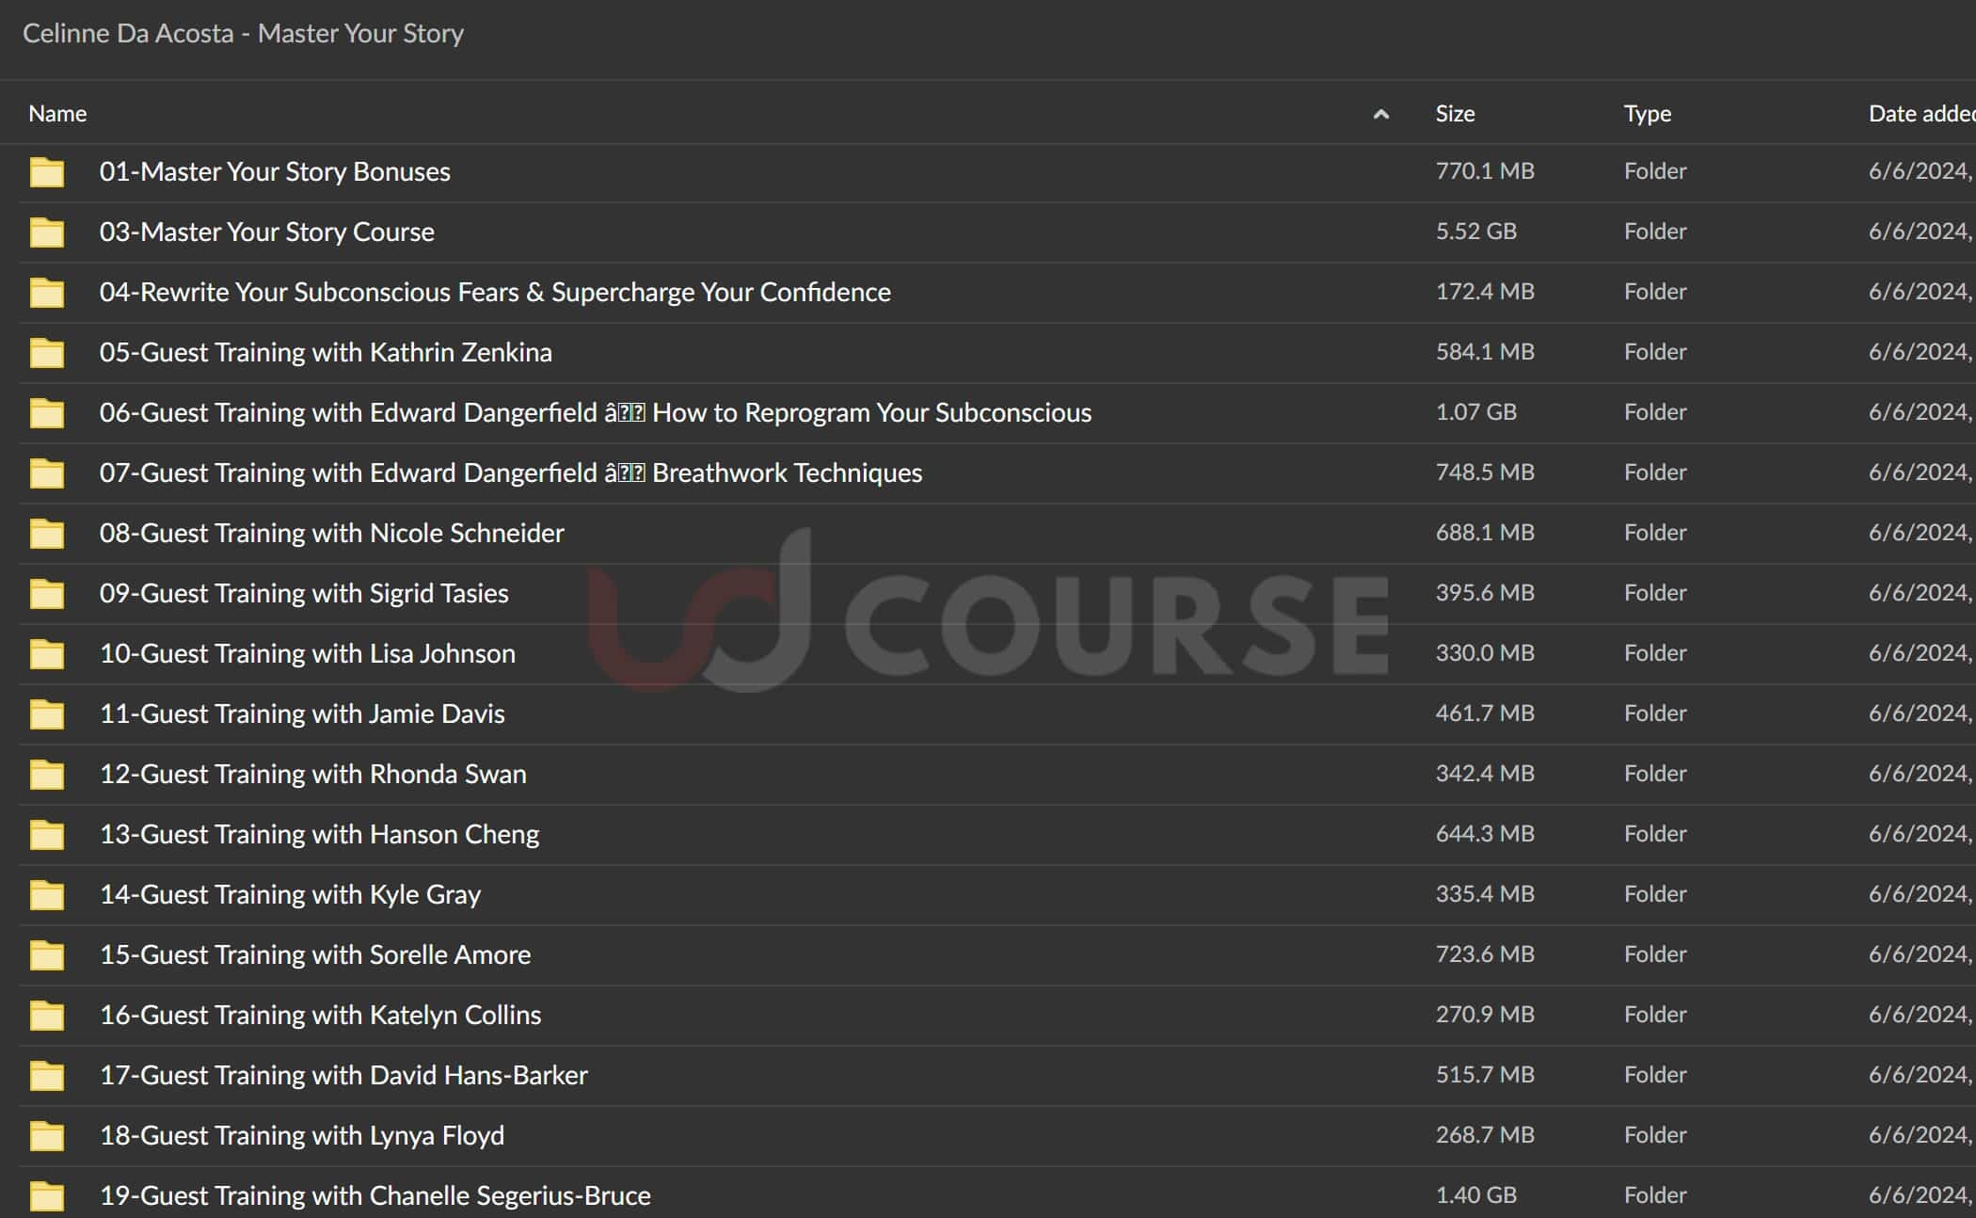Viewport: 1976px width, 1218px height.
Task: Click folder icon beside 14-Kyle Gray training
Action: [46, 895]
